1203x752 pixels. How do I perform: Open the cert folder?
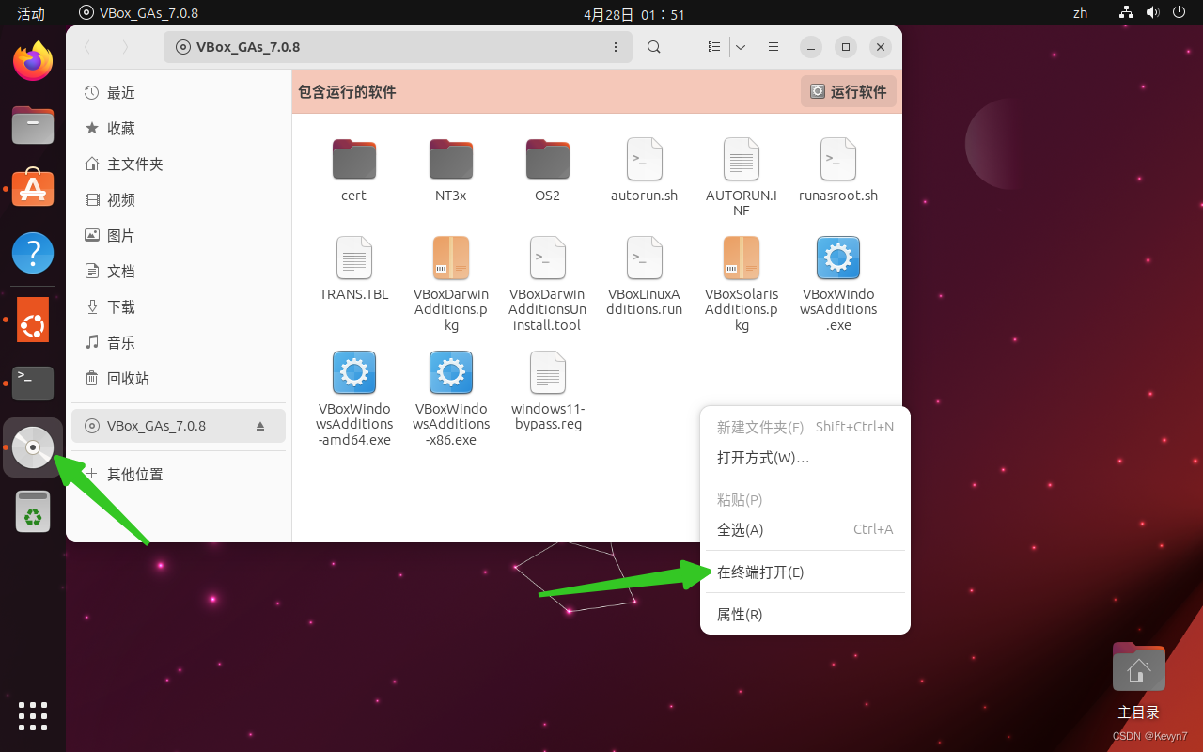[x=354, y=170]
